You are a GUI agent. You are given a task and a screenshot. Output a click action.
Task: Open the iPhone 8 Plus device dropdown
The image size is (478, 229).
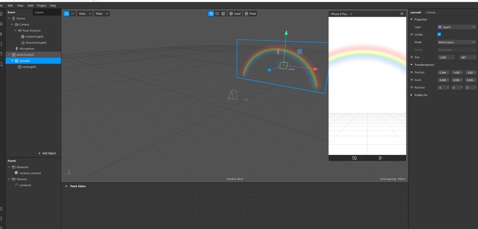342,14
